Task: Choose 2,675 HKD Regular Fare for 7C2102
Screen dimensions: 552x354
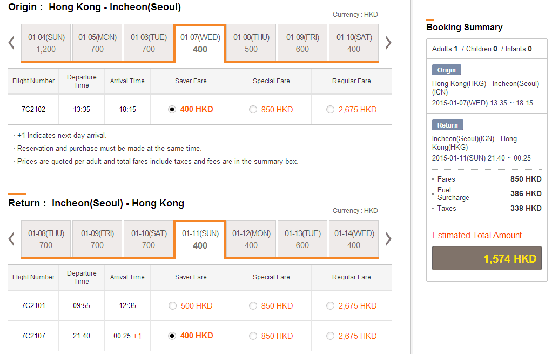Action: tap(330, 110)
